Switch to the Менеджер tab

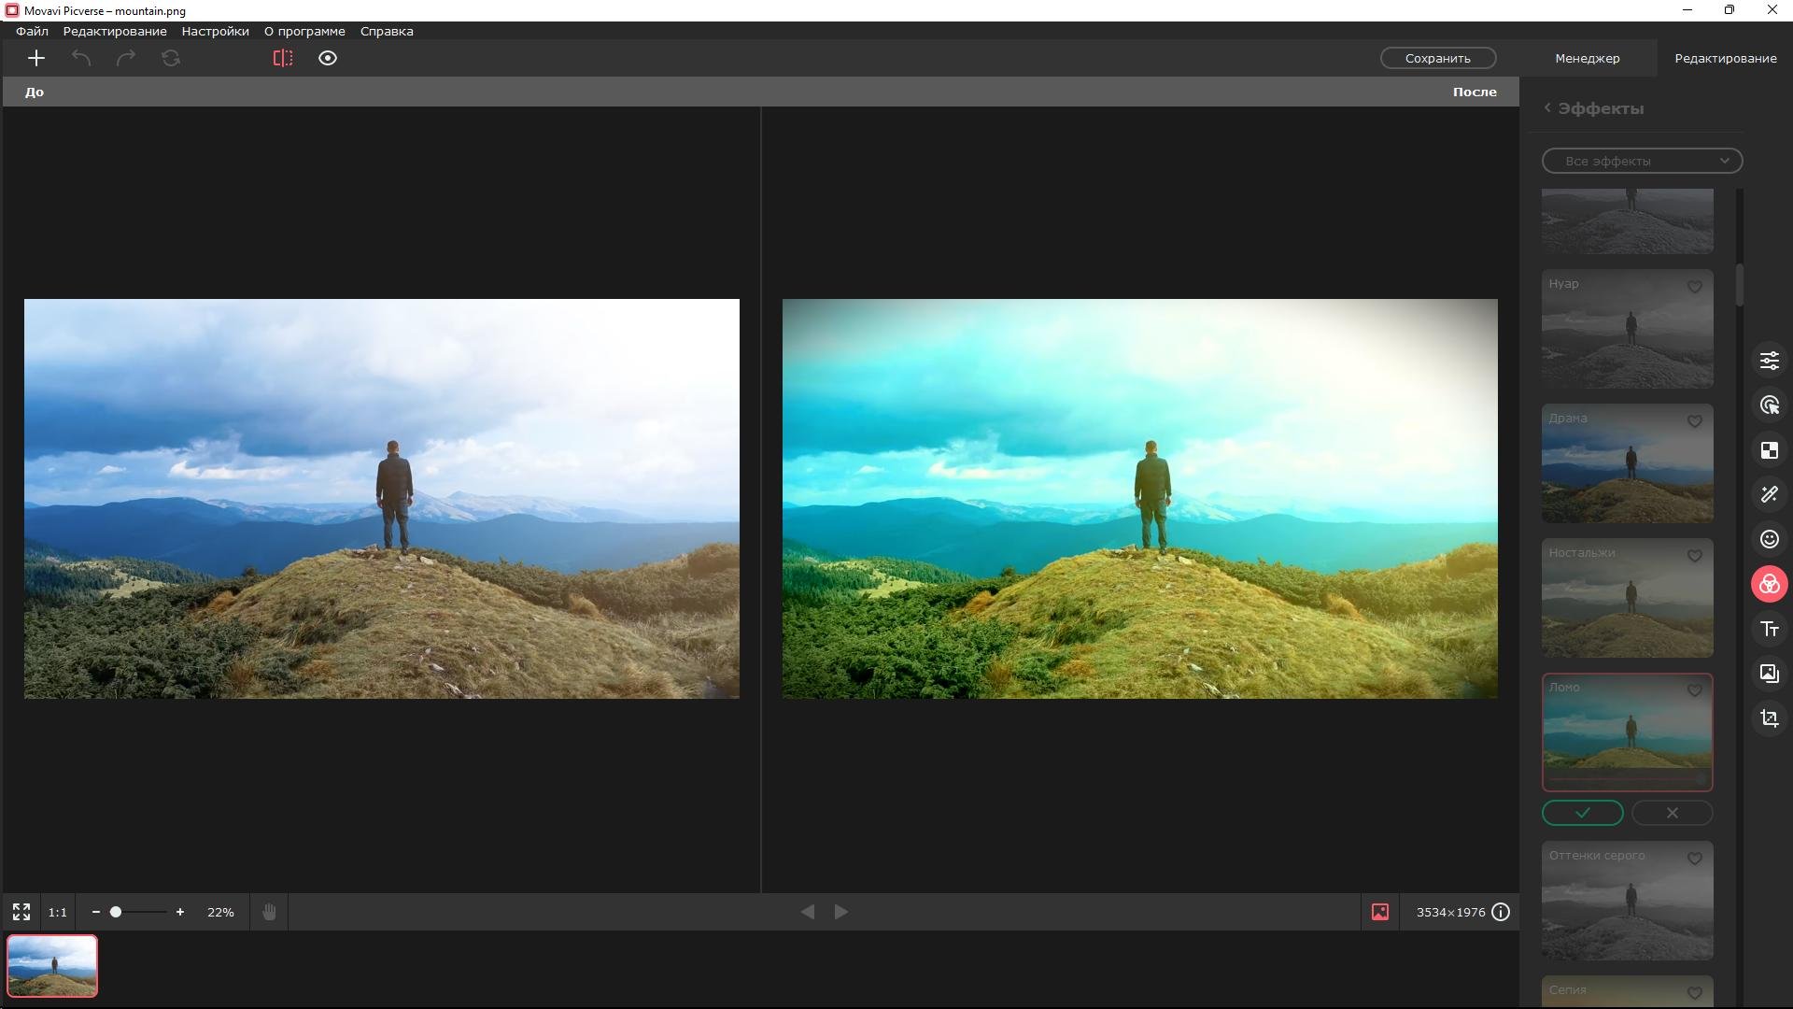1587,58
